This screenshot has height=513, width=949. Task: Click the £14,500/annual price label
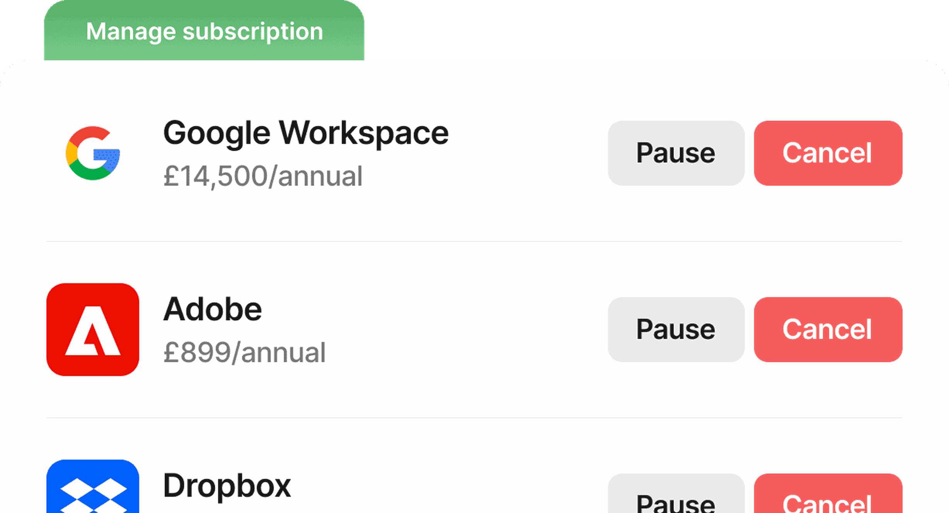263,176
